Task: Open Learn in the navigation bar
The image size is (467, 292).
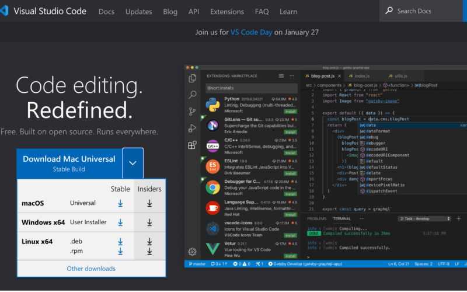Action: 288,12
